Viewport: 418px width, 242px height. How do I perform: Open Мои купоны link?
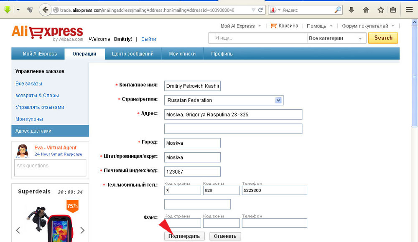click(29, 119)
